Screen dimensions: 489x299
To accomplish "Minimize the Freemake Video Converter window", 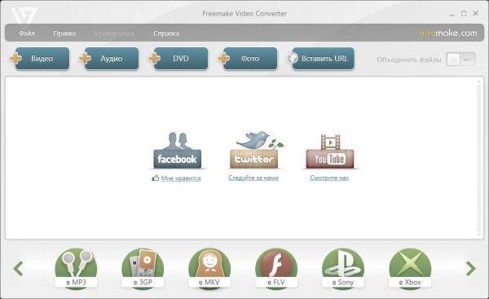I will (x=452, y=14).
